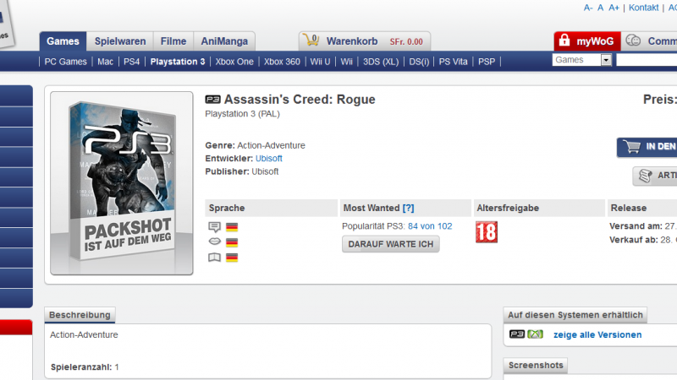Screen dimensions: 677x380
Task: Open the Beschreibung tab
Action: click(80, 315)
